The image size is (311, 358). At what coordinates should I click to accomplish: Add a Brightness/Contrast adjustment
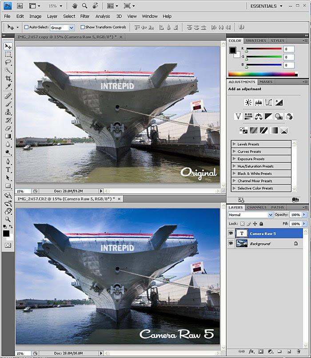point(248,103)
